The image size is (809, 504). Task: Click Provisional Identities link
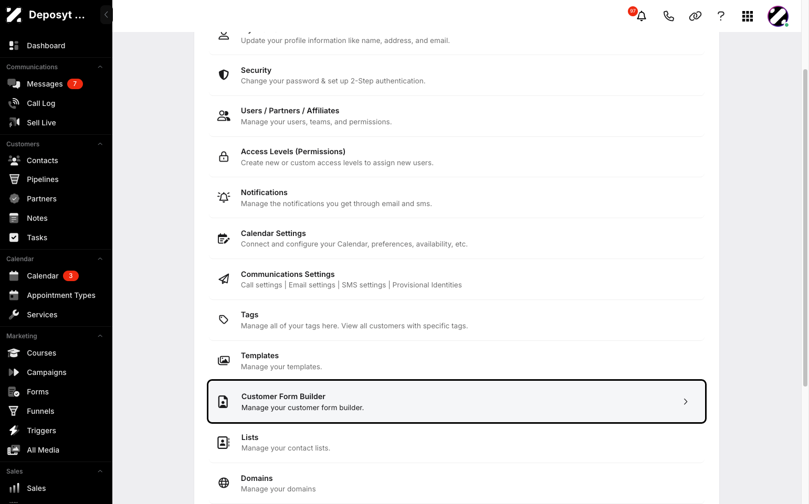tap(427, 285)
